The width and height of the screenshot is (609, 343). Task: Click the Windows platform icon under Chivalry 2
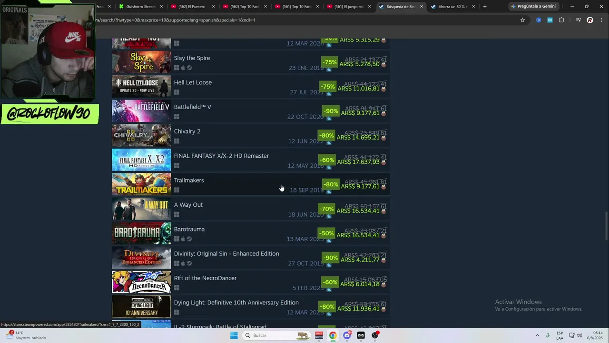coord(177,141)
